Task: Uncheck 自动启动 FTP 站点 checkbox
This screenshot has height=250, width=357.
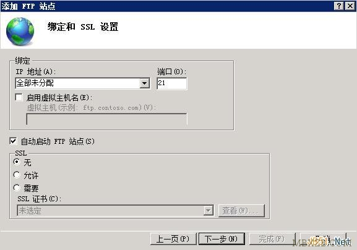Action: [13, 141]
